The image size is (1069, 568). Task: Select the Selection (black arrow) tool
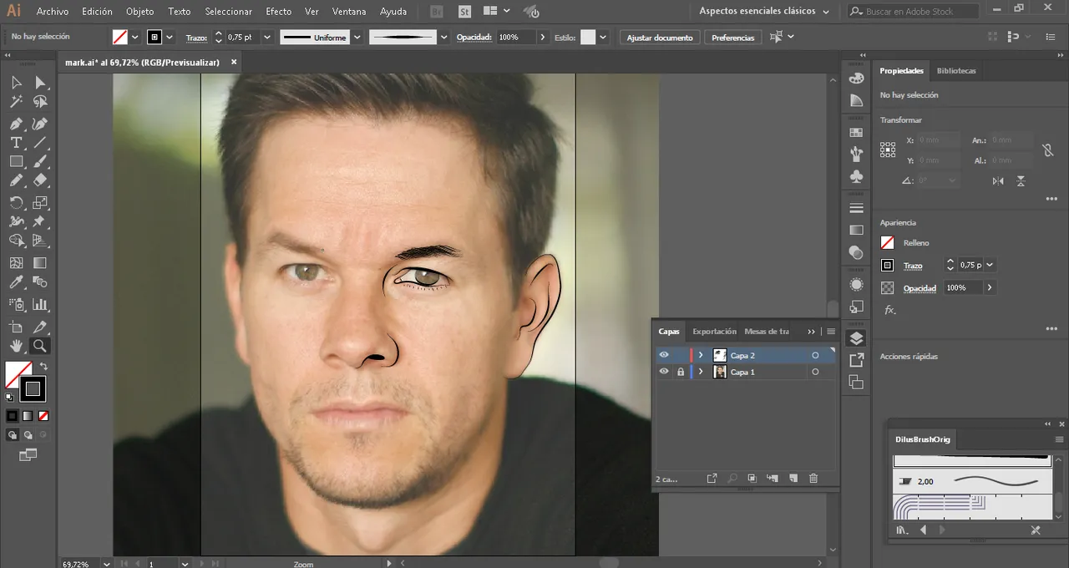16,82
